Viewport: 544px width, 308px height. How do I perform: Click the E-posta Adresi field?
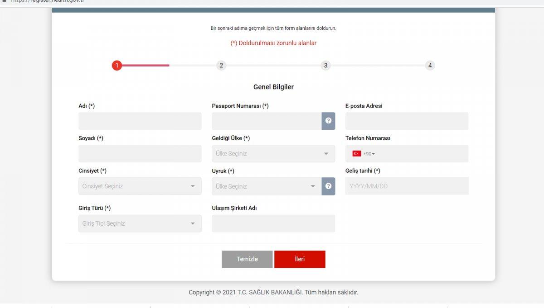tap(407, 121)
